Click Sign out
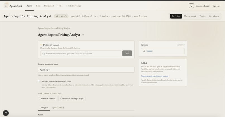 click(216, 6)
